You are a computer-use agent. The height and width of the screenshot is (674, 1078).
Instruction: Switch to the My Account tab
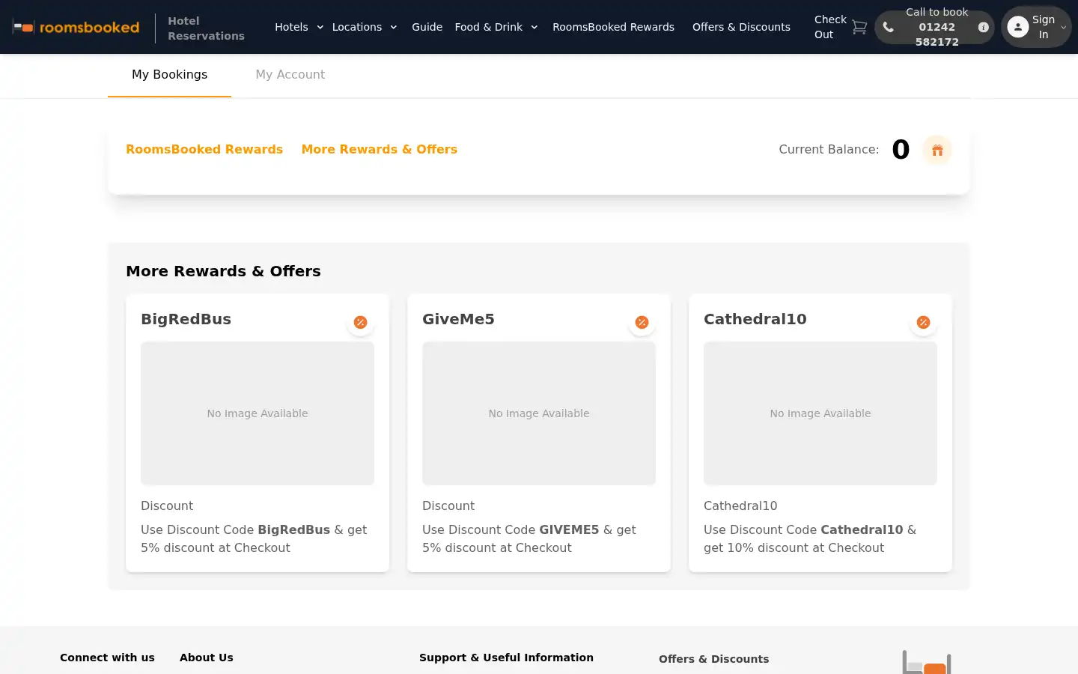(x=290, y=75)
